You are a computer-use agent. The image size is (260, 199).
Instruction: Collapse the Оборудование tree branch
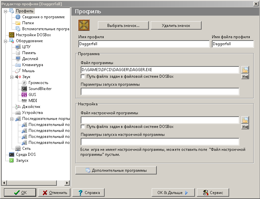(x=5, y=41)
